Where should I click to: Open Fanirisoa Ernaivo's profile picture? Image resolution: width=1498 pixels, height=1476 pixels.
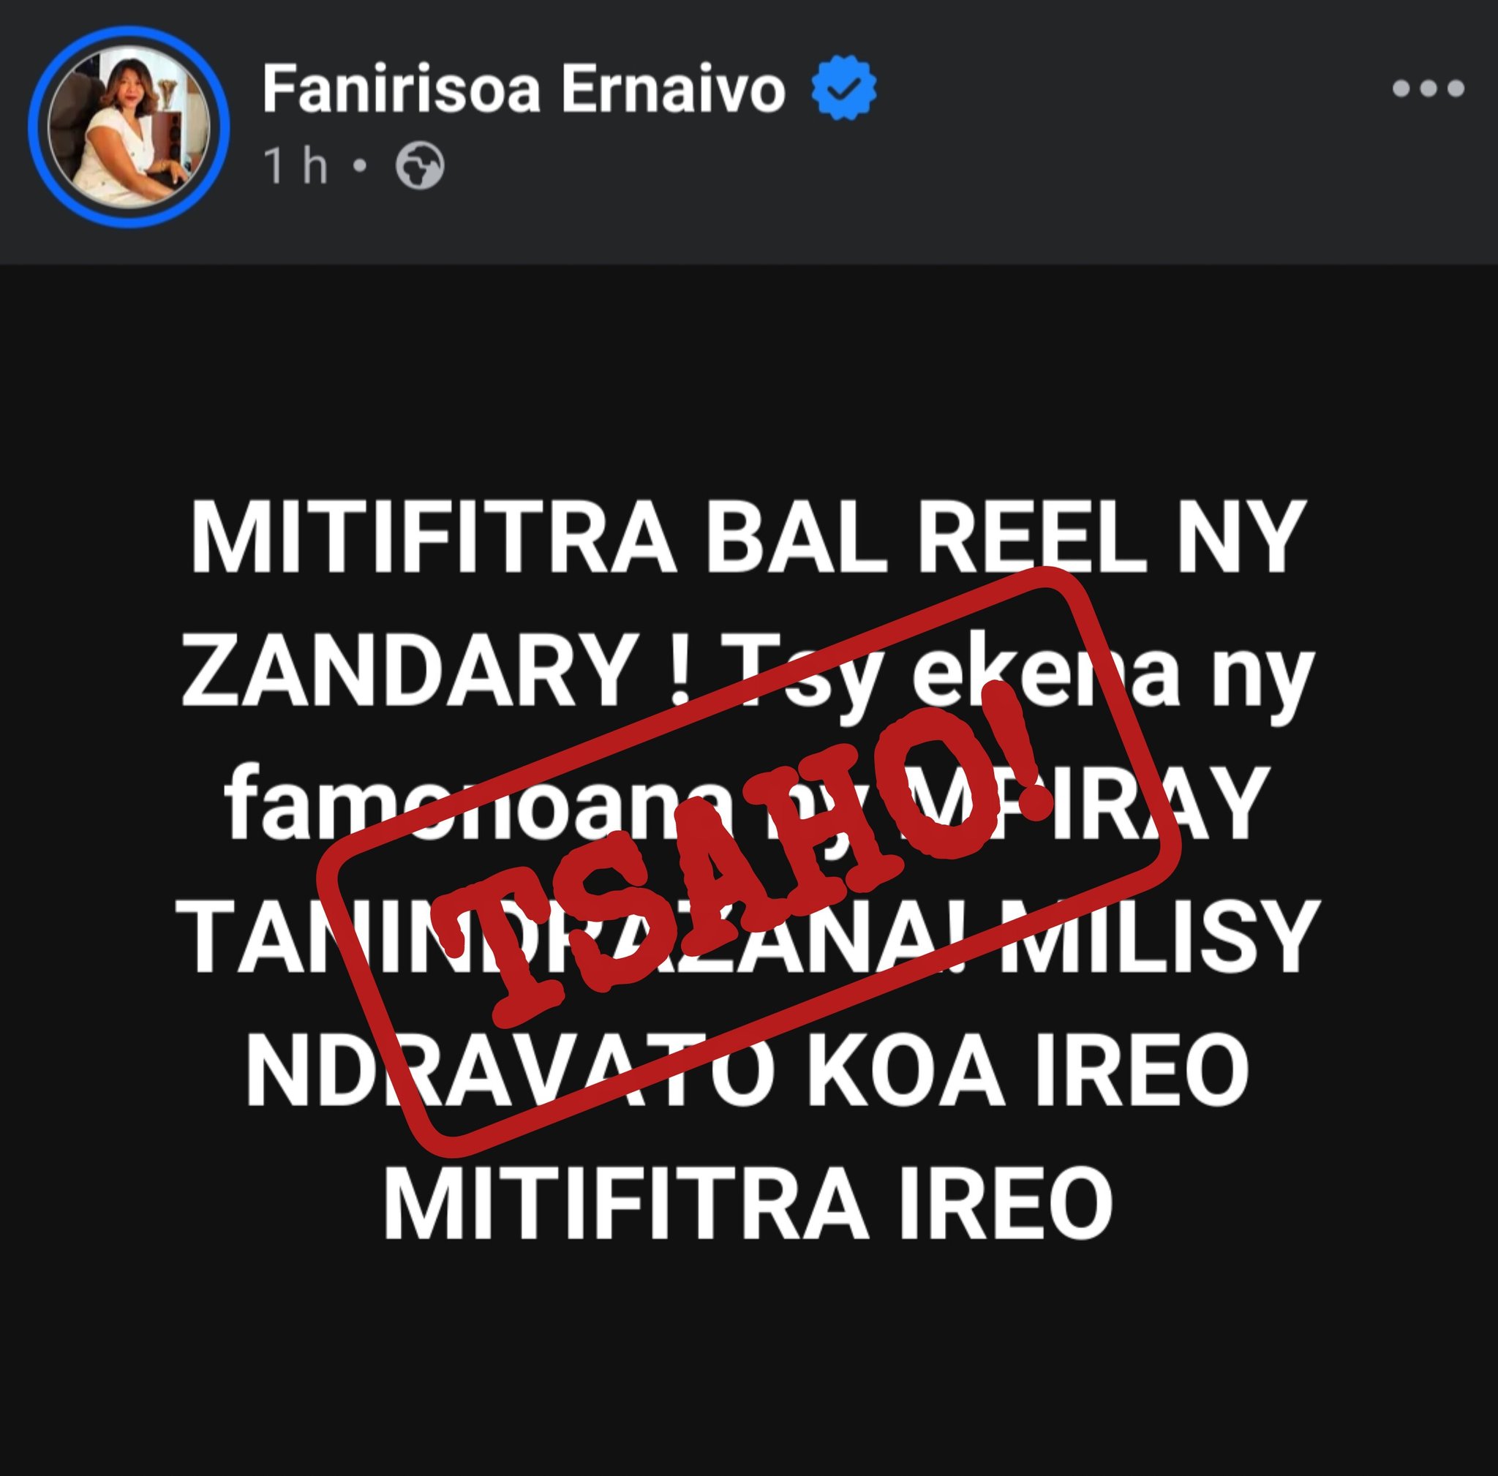pos(129,127)
